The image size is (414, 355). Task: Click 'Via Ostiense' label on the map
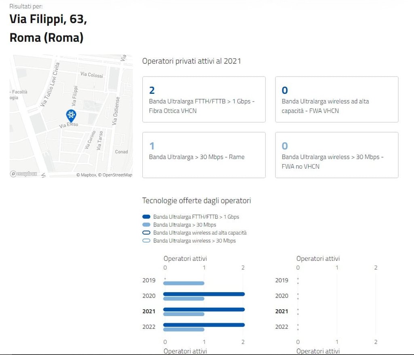116,111
